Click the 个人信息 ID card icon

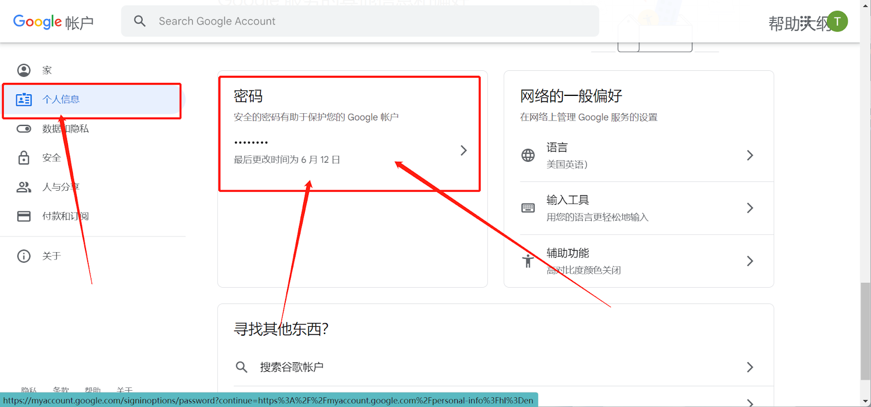pyautogui.click(x=24, y=100)
